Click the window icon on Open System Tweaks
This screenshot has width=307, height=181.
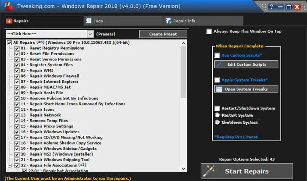pos(219,89)
